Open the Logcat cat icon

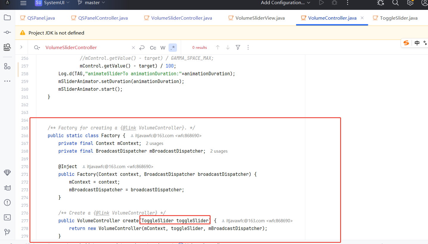point(7,188)
